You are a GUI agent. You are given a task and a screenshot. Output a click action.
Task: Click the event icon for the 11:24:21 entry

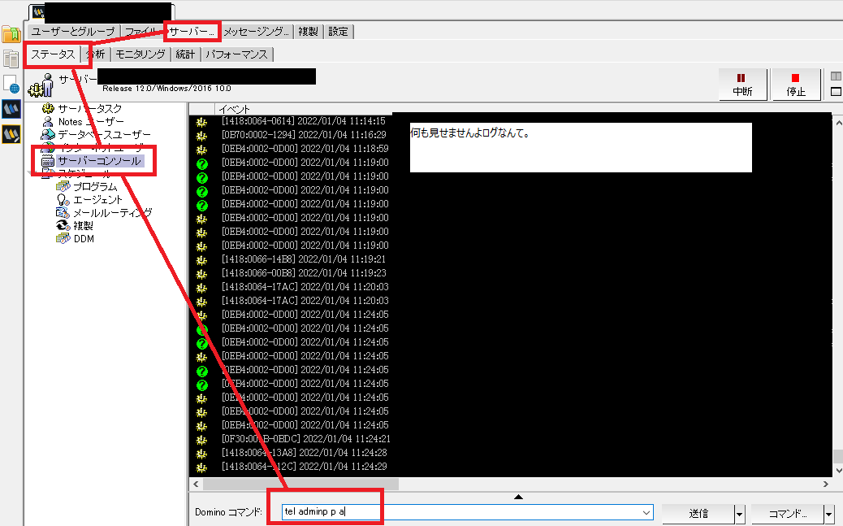tap(201, 441)
